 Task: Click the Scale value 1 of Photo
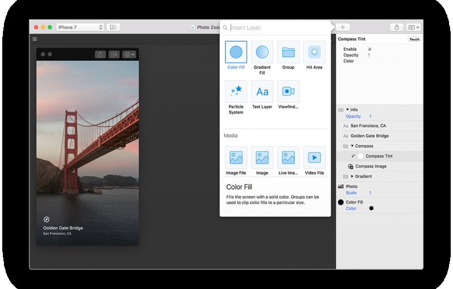tap(370, 193)
